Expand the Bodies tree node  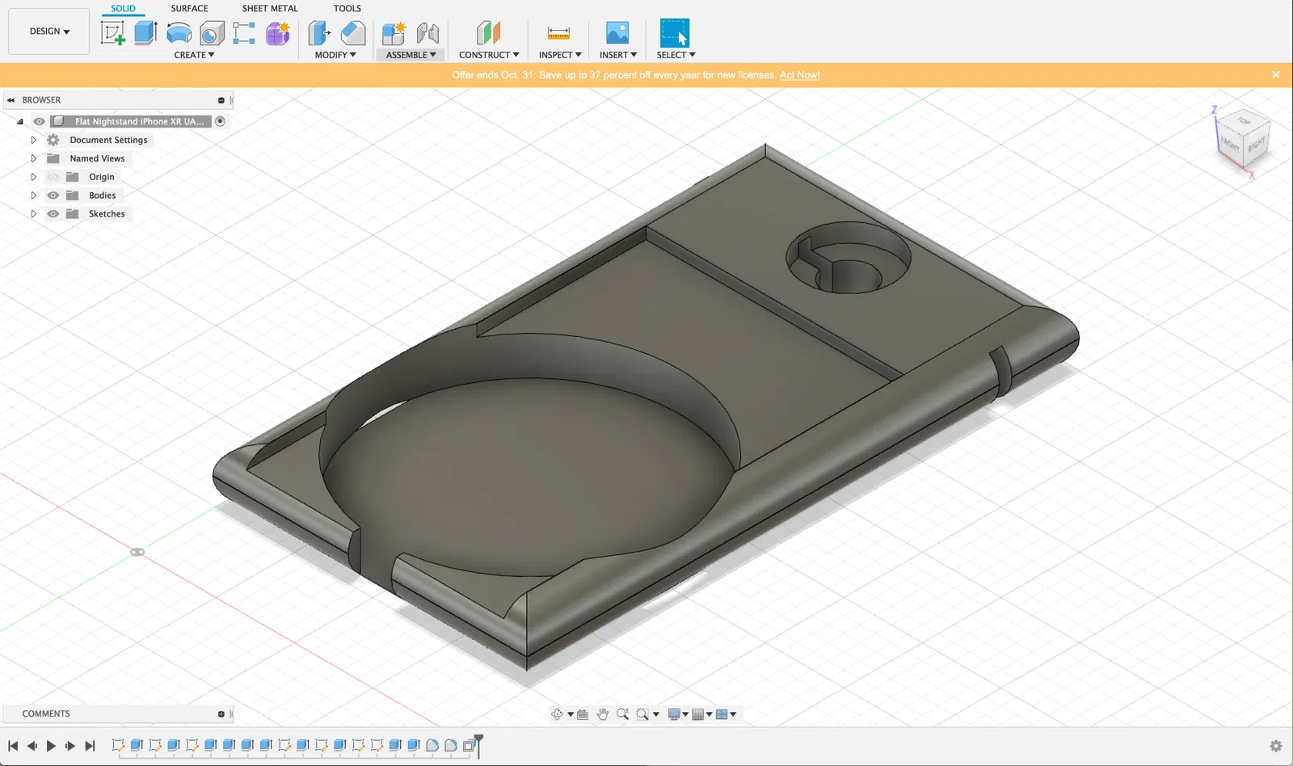coord(33,196)
